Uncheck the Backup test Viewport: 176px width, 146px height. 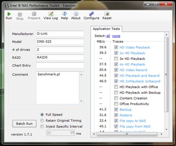point(116,109)
